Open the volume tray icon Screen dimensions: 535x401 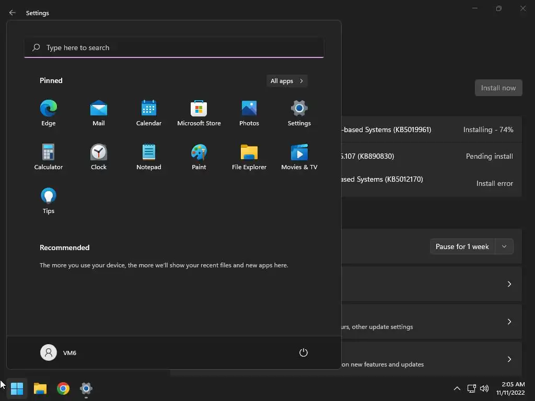[484, 388]
